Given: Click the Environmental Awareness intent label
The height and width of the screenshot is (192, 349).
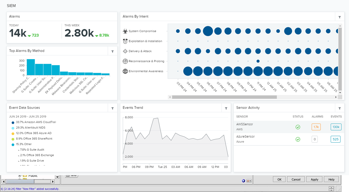Looking at the screenshot, I should [146, 71].
